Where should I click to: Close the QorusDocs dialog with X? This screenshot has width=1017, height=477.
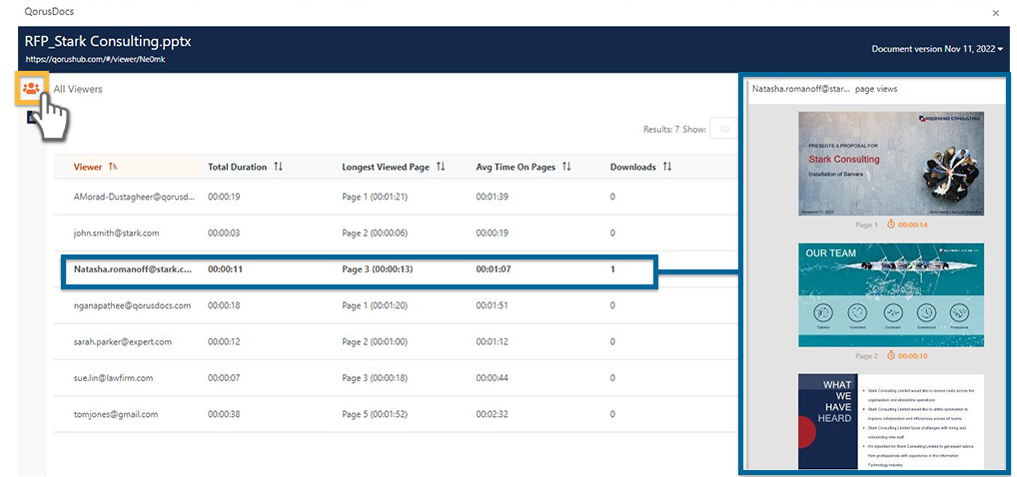pyautogui.click(x=996, y=12)
